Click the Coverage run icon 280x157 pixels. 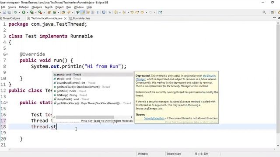click(x=32, y=12)
